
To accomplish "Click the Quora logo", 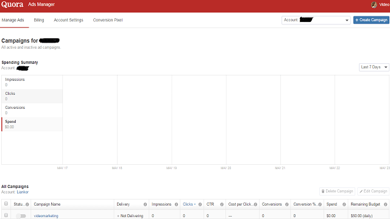I will [x=12, y=4].
